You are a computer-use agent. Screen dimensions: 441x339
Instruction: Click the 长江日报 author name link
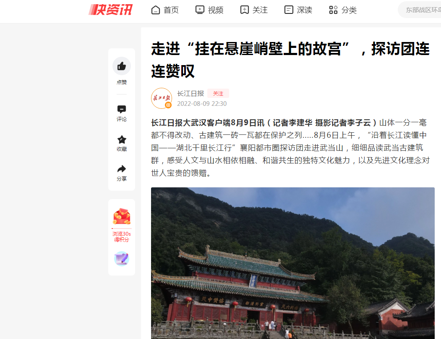coord(190,94)
